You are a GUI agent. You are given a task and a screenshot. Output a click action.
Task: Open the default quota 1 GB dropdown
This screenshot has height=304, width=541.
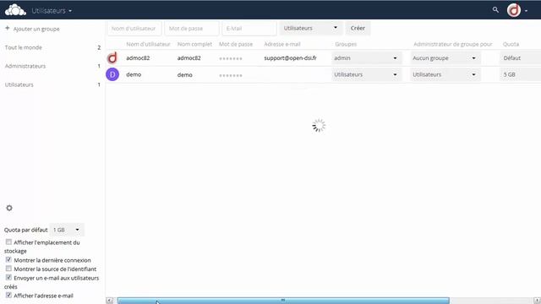pos(67,230)
